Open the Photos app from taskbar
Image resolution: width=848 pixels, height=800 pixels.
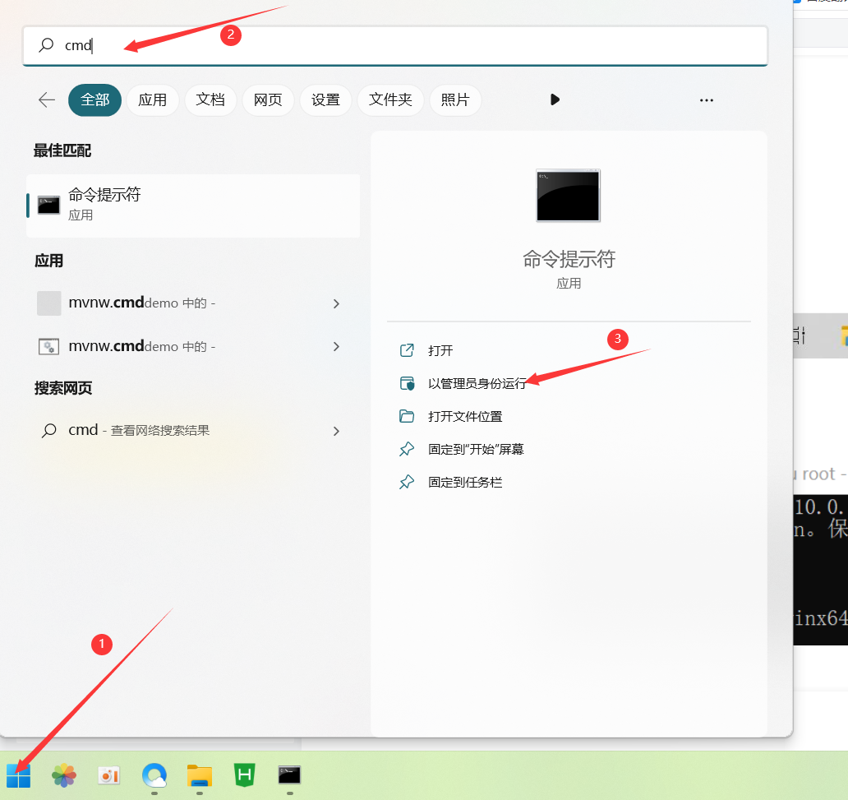64,775
